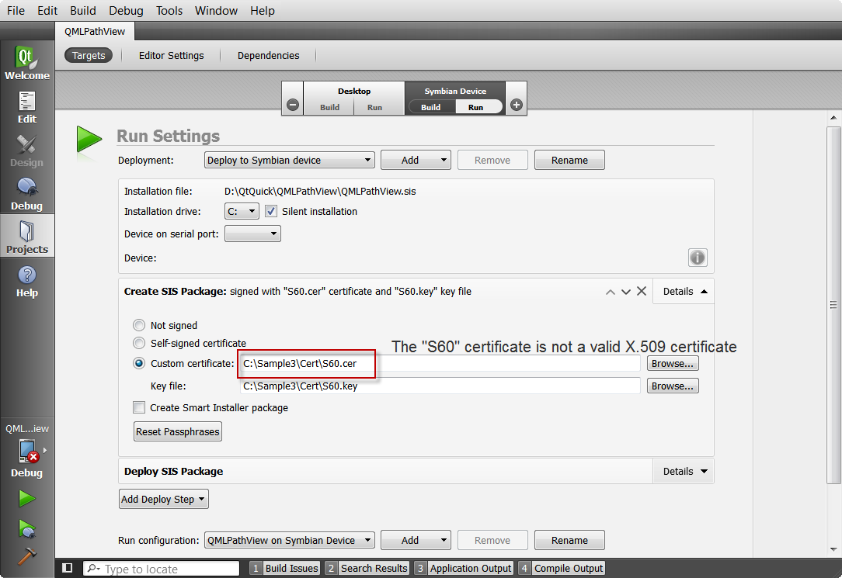Select Desktop Run settings

(375, 107)
